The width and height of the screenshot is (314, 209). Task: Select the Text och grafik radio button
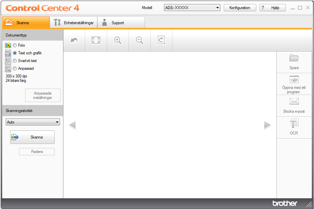pos(15,53)
